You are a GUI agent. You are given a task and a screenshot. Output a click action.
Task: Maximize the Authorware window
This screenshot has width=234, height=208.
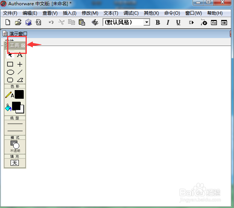coord(208,2)
